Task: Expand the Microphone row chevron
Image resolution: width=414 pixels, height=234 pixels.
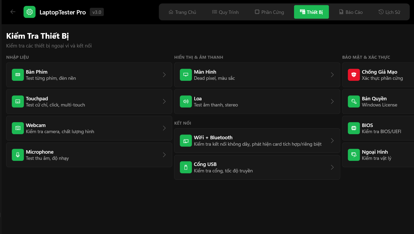Action: point(164,155)
